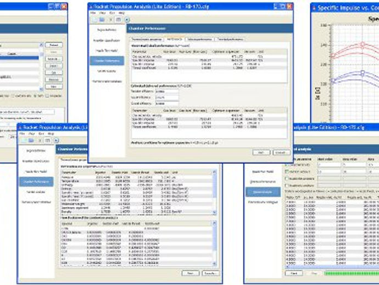379x285 pixels.
Task: Click Open folder icon in bottom-left window toolbar
Action: tap(31, 140)
